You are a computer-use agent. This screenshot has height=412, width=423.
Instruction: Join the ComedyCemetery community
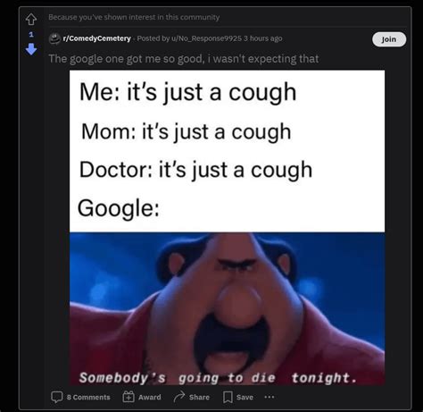point(389,39)
